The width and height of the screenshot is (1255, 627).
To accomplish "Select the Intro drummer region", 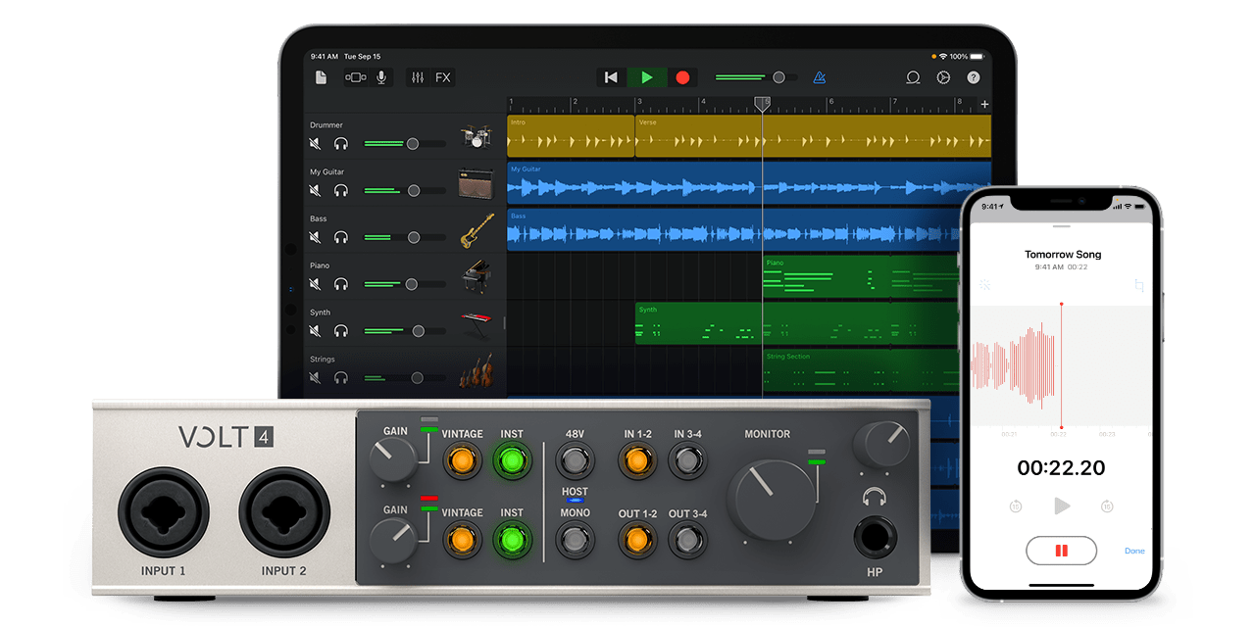I will tap(570, 136).
